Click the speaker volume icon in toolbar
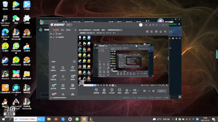This screenshot has height=122, width=218. tap(134, 90)
